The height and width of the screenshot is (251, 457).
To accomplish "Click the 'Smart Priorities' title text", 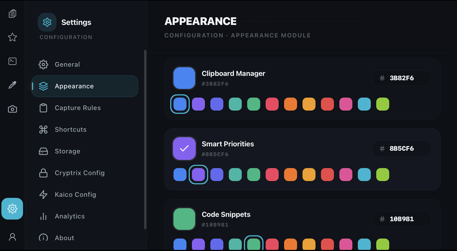I will tap(228, 144).
